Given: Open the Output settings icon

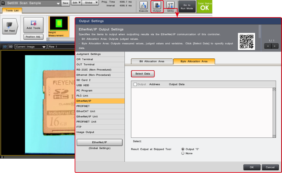Looking at the screenshot, I should tap(157, 7).
